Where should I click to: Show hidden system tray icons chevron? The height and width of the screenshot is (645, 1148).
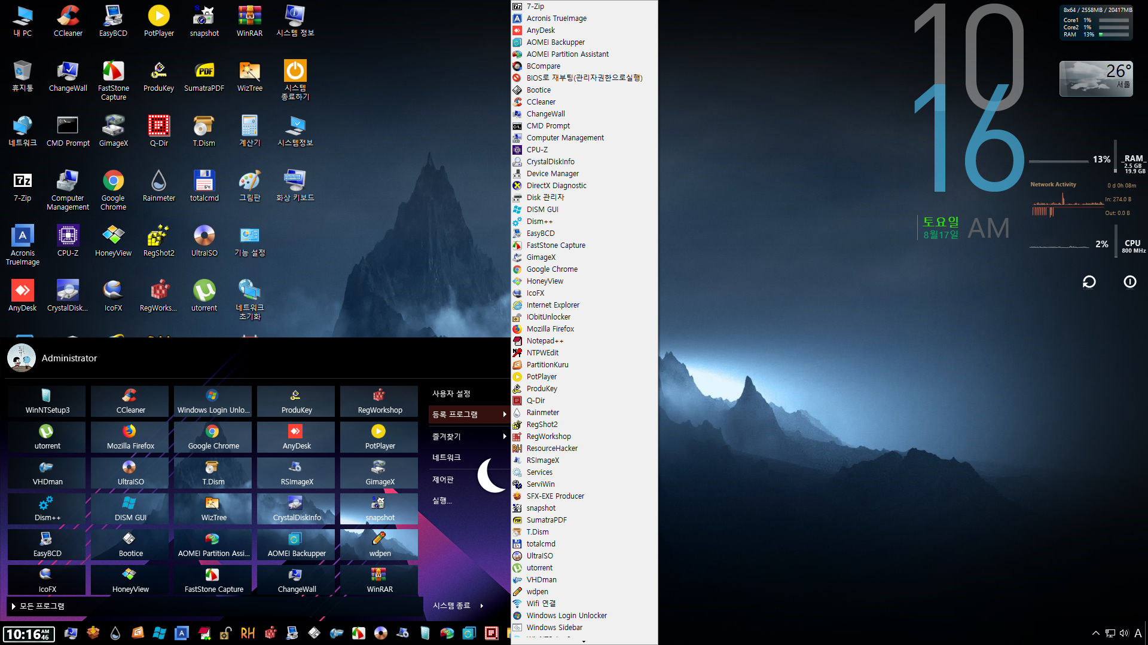click(1095, 633)
